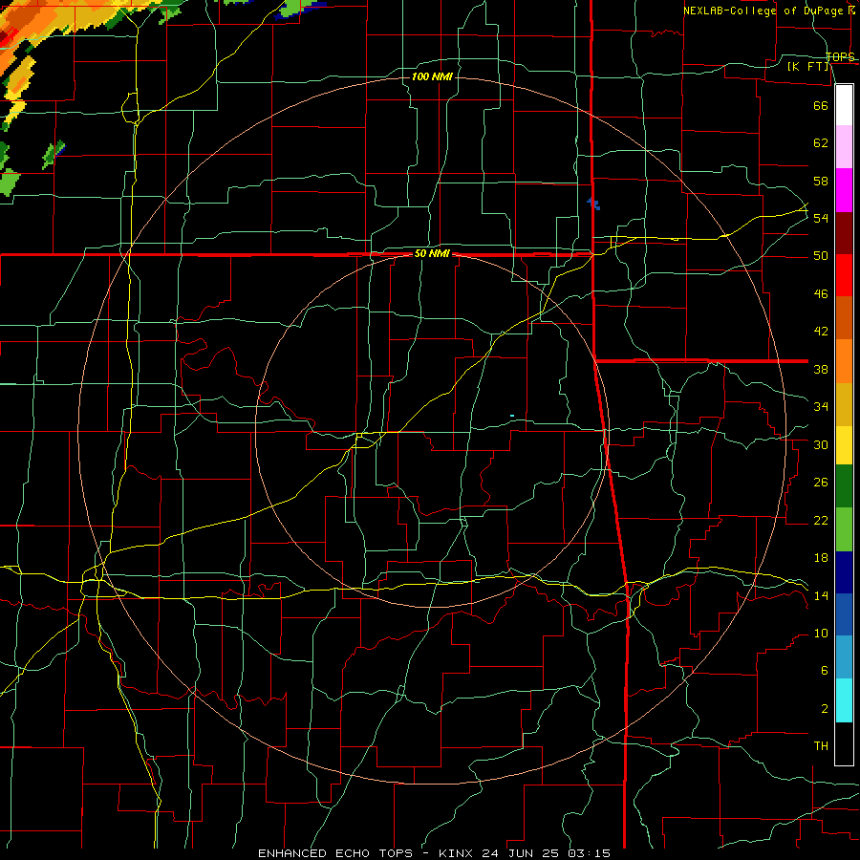Click the K FT units label
The width and height of the screenshot is (860, 860).
[x=808, y=66]
